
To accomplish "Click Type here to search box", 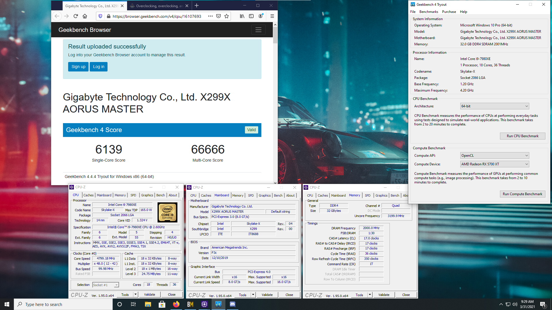I will pos(63,304).
